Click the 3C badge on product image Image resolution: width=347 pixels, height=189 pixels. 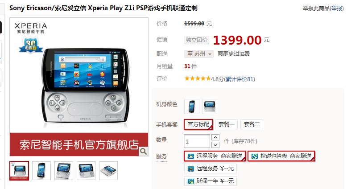(30, 45)
